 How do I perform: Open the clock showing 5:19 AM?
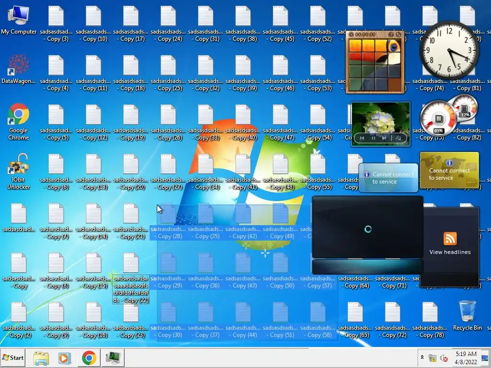point(466,357)
